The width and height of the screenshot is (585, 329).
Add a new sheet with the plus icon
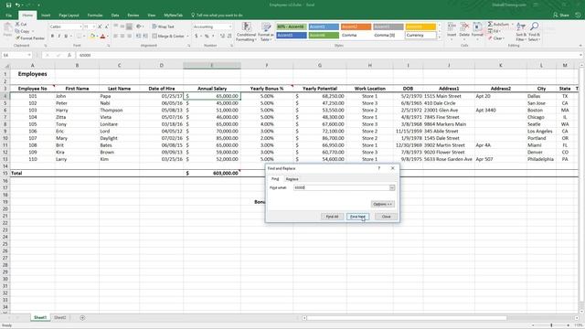82,318
